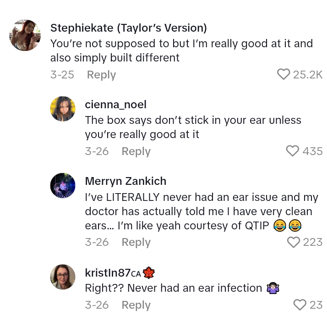Reply to Stephiekate's comment

[x=101, y=75]
